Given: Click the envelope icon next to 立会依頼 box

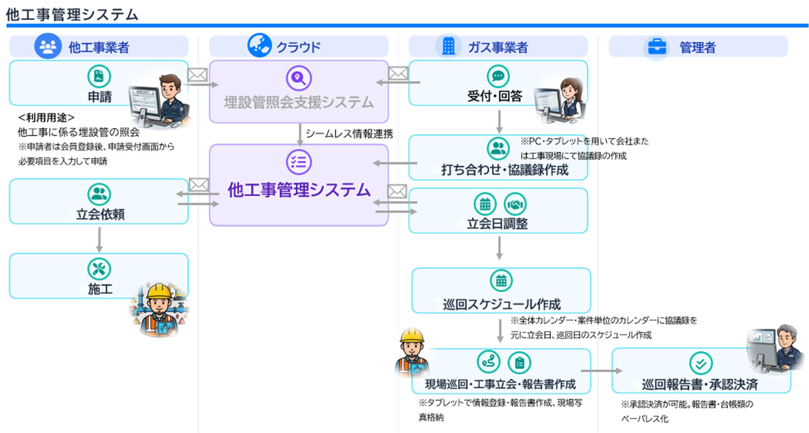Looking at the screenshot, I should [x=199, y=185].
